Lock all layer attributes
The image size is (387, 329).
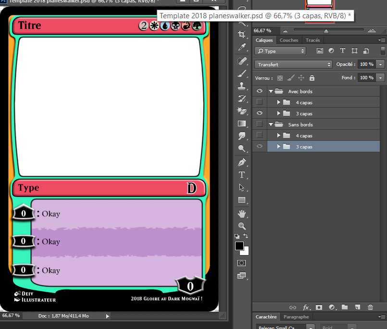312,78
